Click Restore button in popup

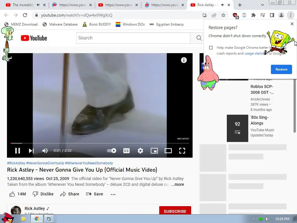point(281,69)
